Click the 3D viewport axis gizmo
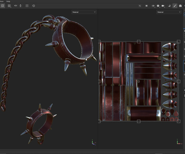Image resolution: width=185 pixels, height=154 pixels. (x=94, y=142)
